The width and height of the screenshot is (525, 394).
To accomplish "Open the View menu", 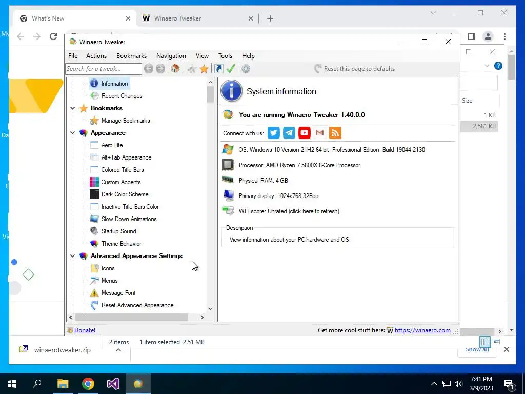I will coord(202,56).
